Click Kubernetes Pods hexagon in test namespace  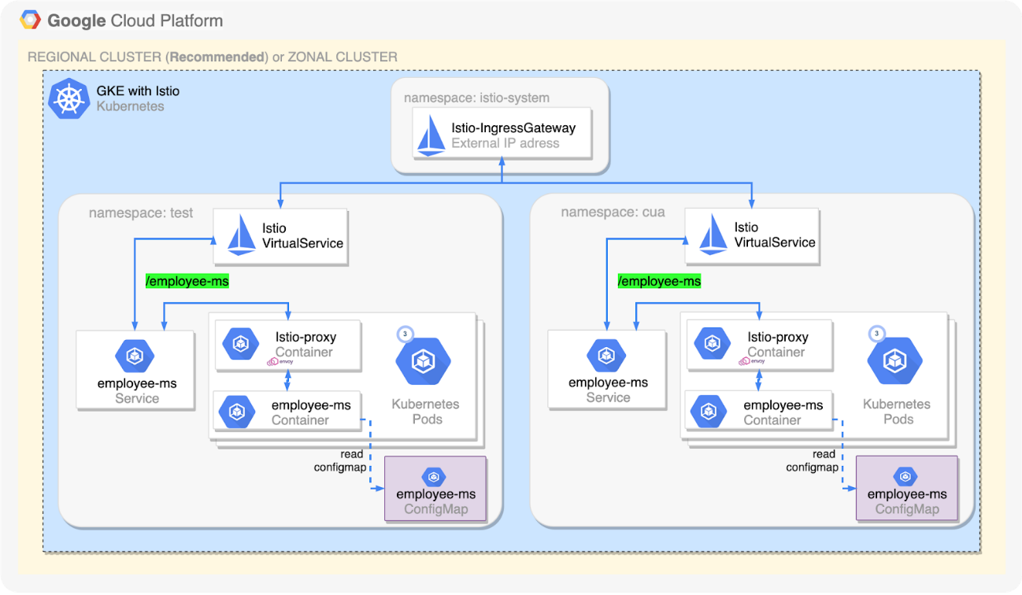coord(423,361)
